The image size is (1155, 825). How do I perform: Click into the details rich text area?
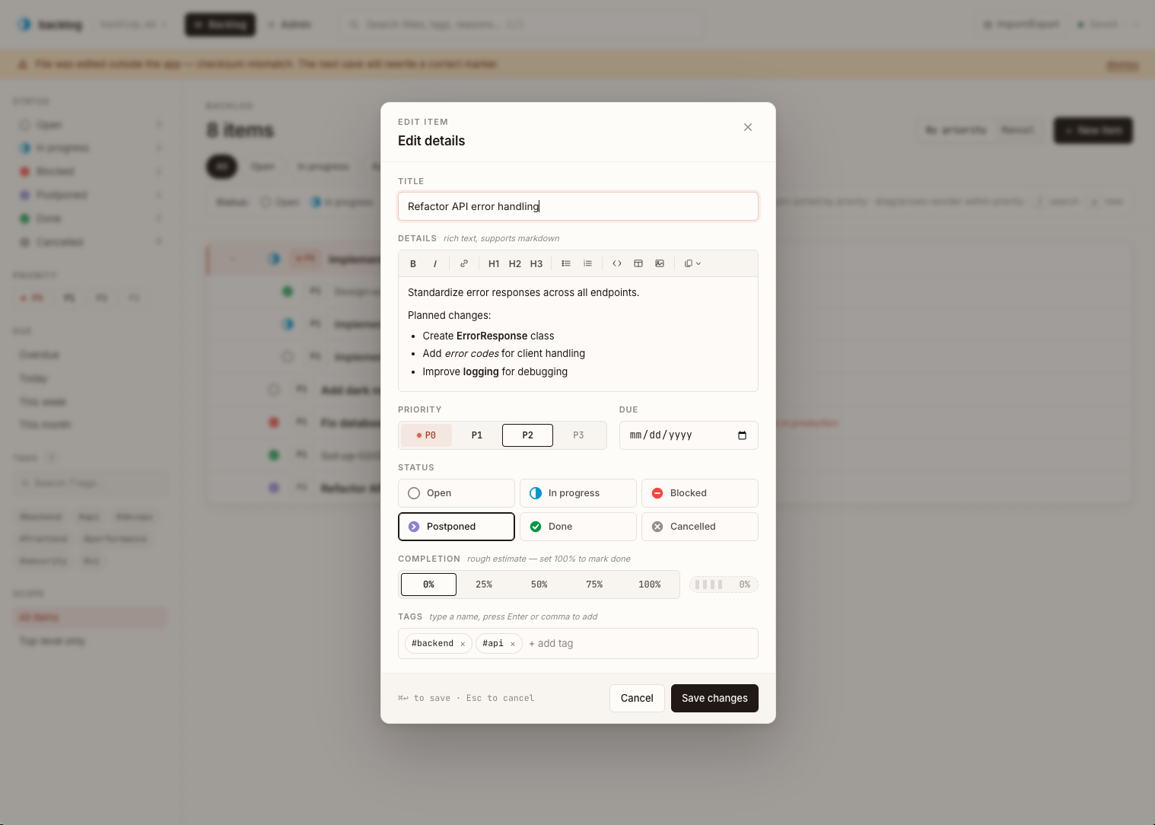578,334
